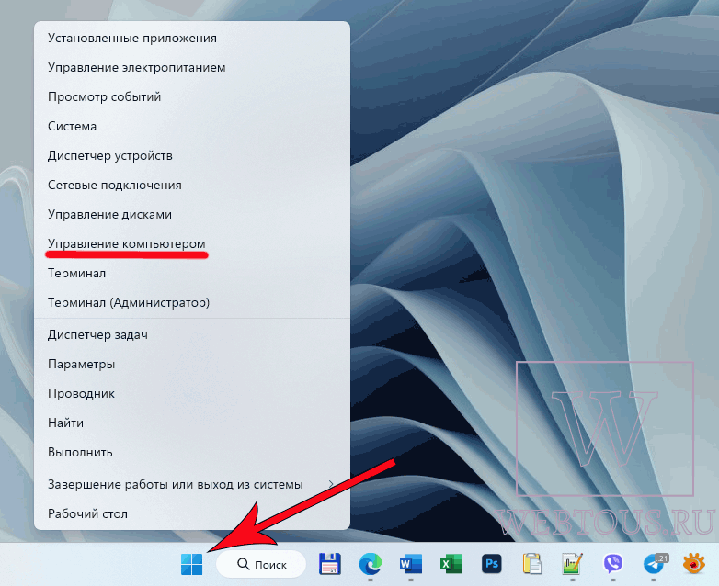Launch Photoshop from the taskbar
Image resolution: width=719 pixels, height=586 pixels.
492,564
